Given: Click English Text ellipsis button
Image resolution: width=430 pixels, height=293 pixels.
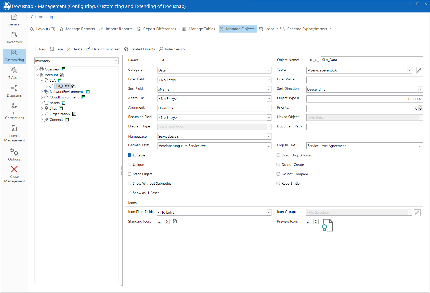Looking at the screenshot, I should click(420, 146).
